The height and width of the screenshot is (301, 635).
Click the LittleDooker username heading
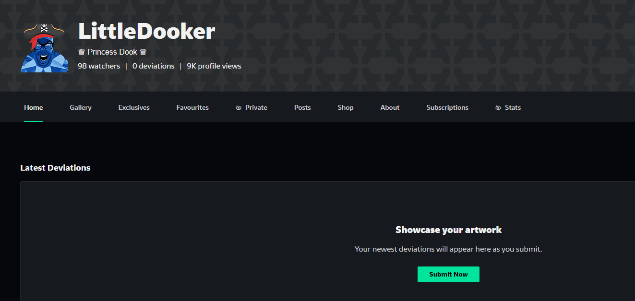click(146, 32)
